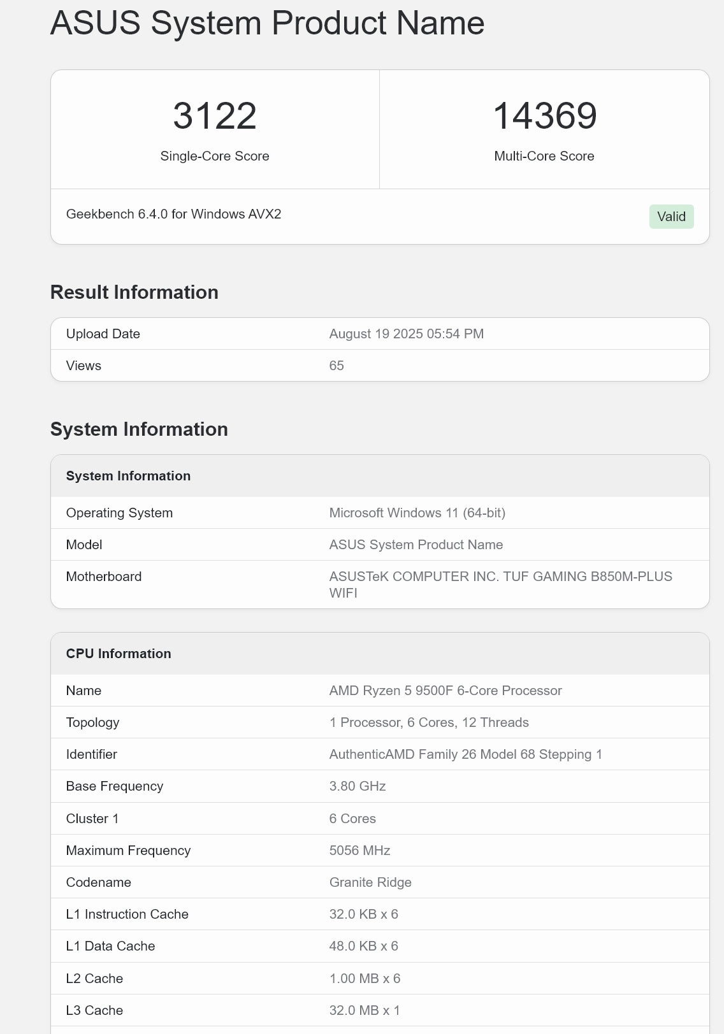Image resolution: width=724 pixels, height=1034 pixels.
Task: Click the Valid status badge
Action: point(671,217)
